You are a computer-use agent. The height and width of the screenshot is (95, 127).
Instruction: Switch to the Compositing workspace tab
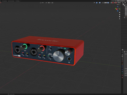click(4, 1)
